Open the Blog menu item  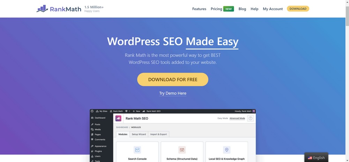pyautogui.click(x=242, y=9)
